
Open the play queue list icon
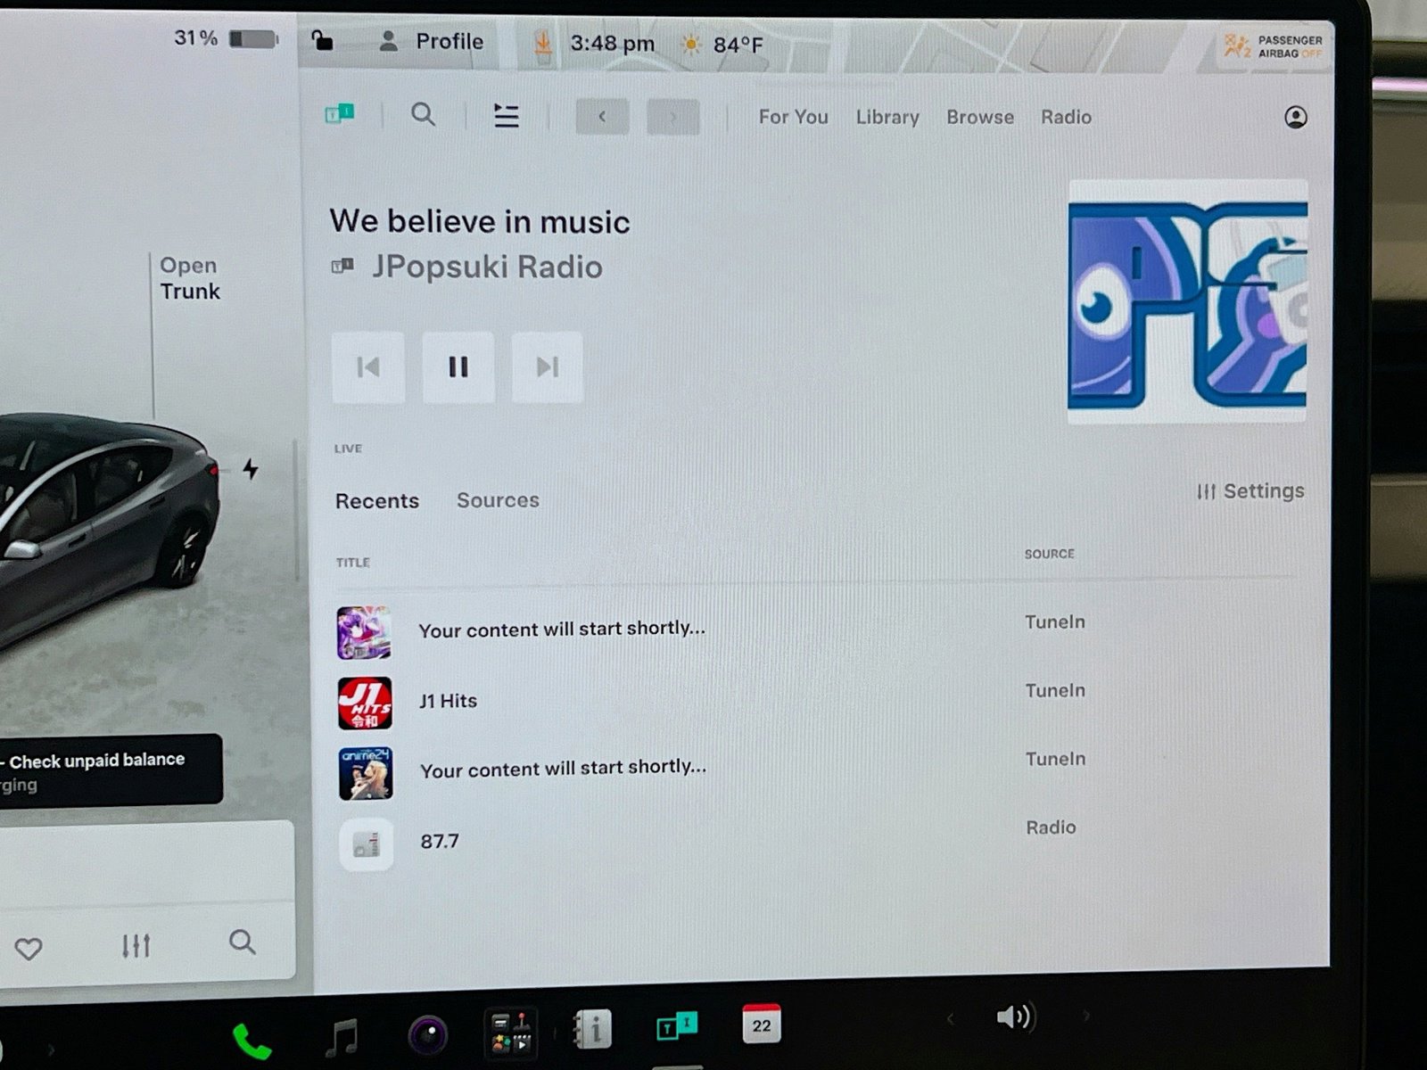point(507,116)
